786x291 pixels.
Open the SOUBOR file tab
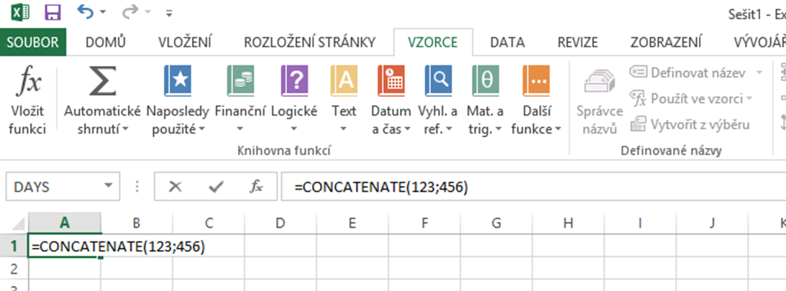pyautogui.click(x=32, y=42)
